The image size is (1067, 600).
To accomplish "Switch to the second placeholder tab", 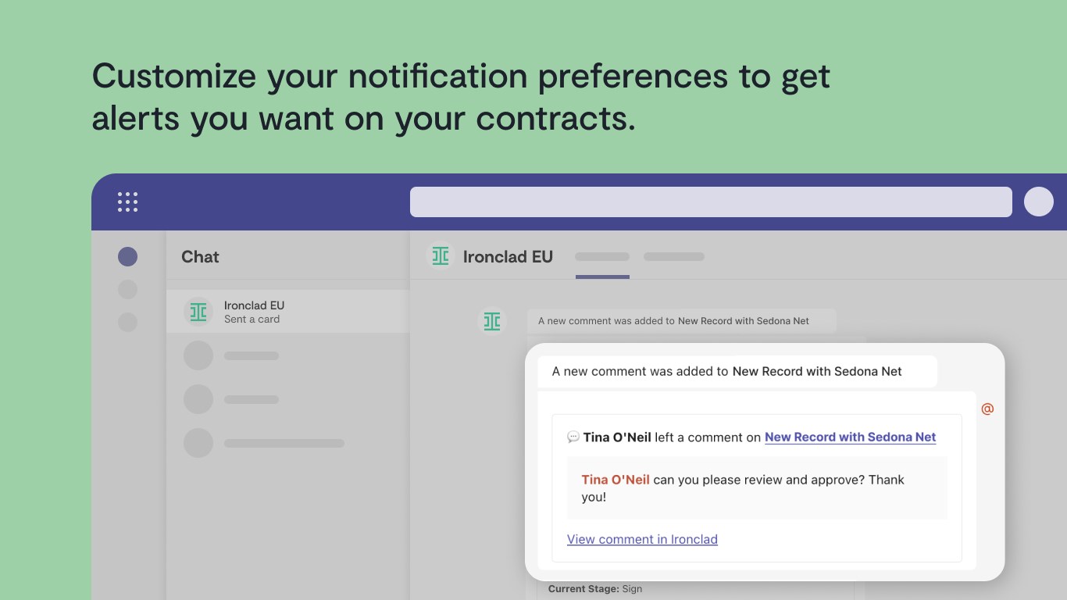I will 674,256.
